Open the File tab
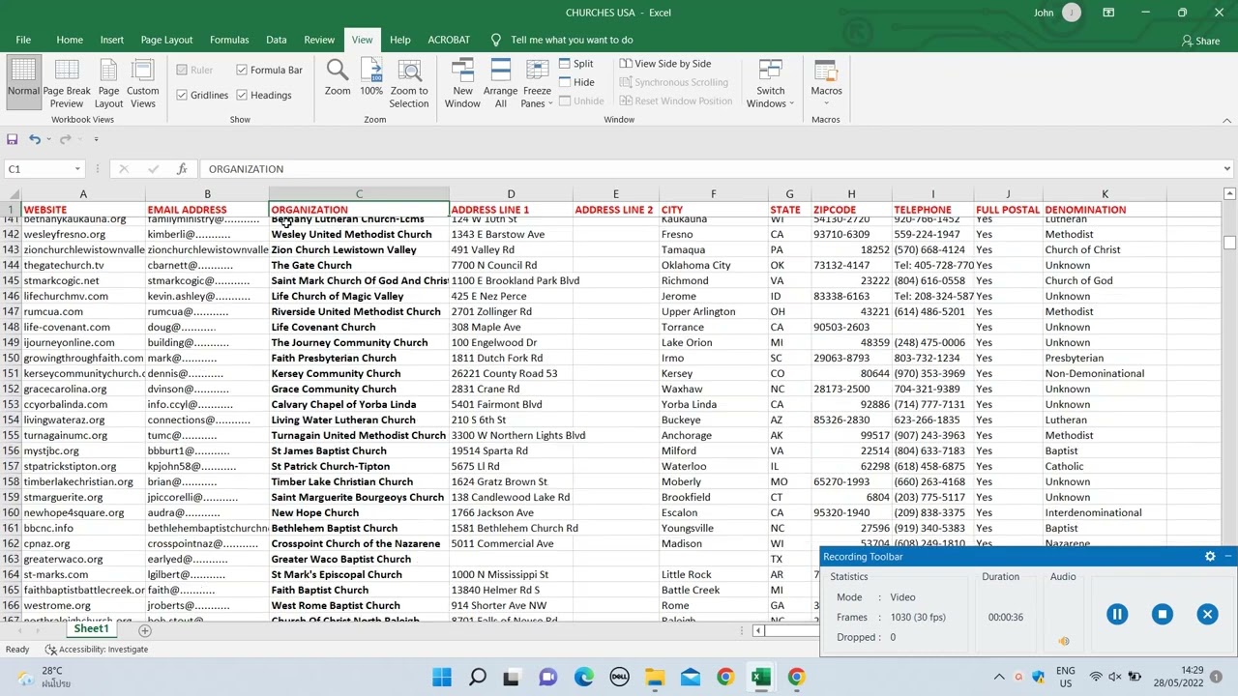This screenshot has width=1238, height=696. click(23, 40)
